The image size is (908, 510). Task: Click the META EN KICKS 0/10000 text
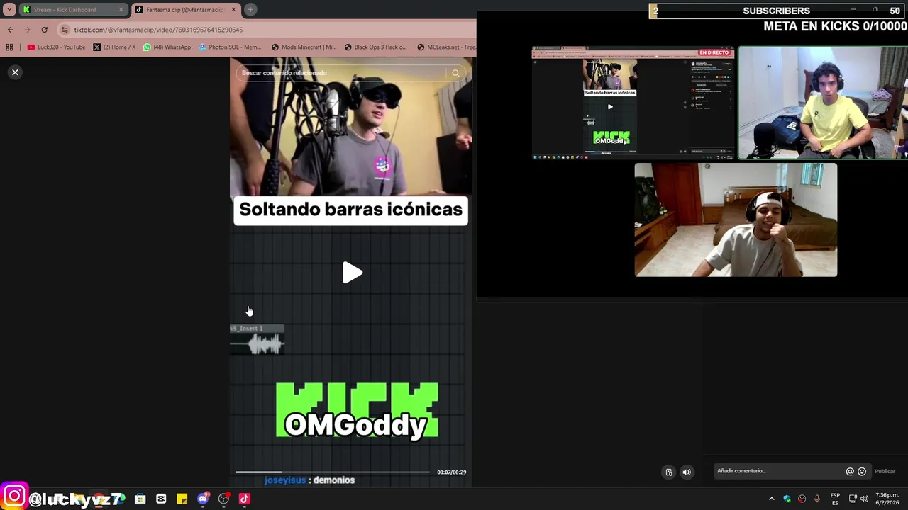pyautogui.click(x=835, y=27)
